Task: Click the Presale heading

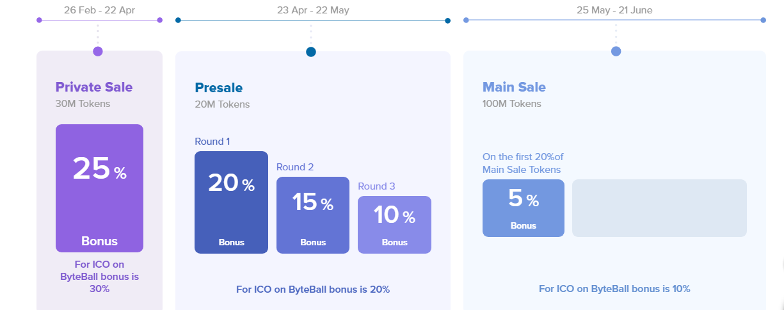Action: click(219, 88)
